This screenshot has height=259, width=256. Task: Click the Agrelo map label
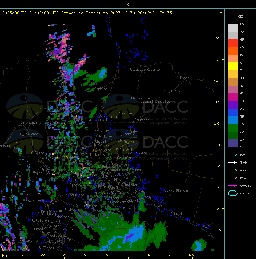(75, 185)
